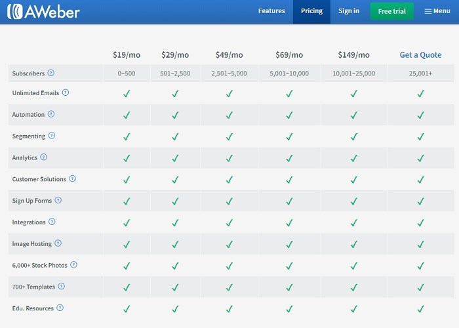Click the Get a Quote link

[x=421, y=55]
